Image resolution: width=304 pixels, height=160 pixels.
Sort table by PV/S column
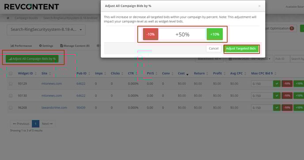(152, 73)
